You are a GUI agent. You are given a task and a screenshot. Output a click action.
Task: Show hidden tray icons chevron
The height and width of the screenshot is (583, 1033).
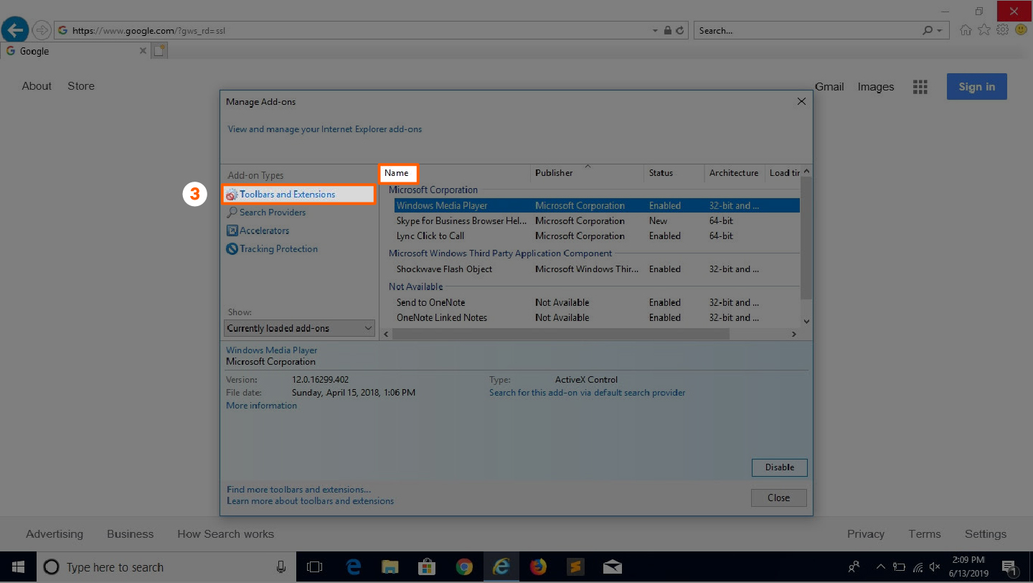[881, 567]
